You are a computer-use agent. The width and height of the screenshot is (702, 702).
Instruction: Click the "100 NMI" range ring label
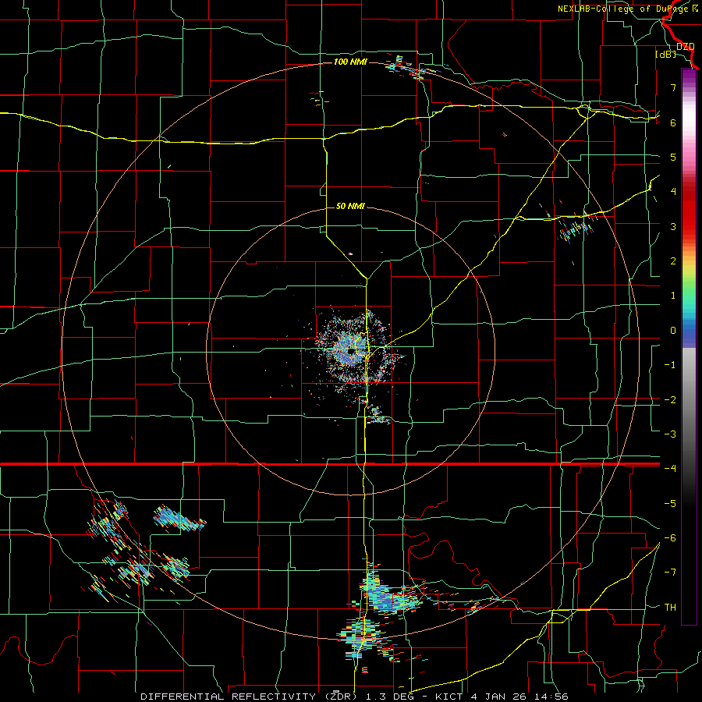coord(350,62)
